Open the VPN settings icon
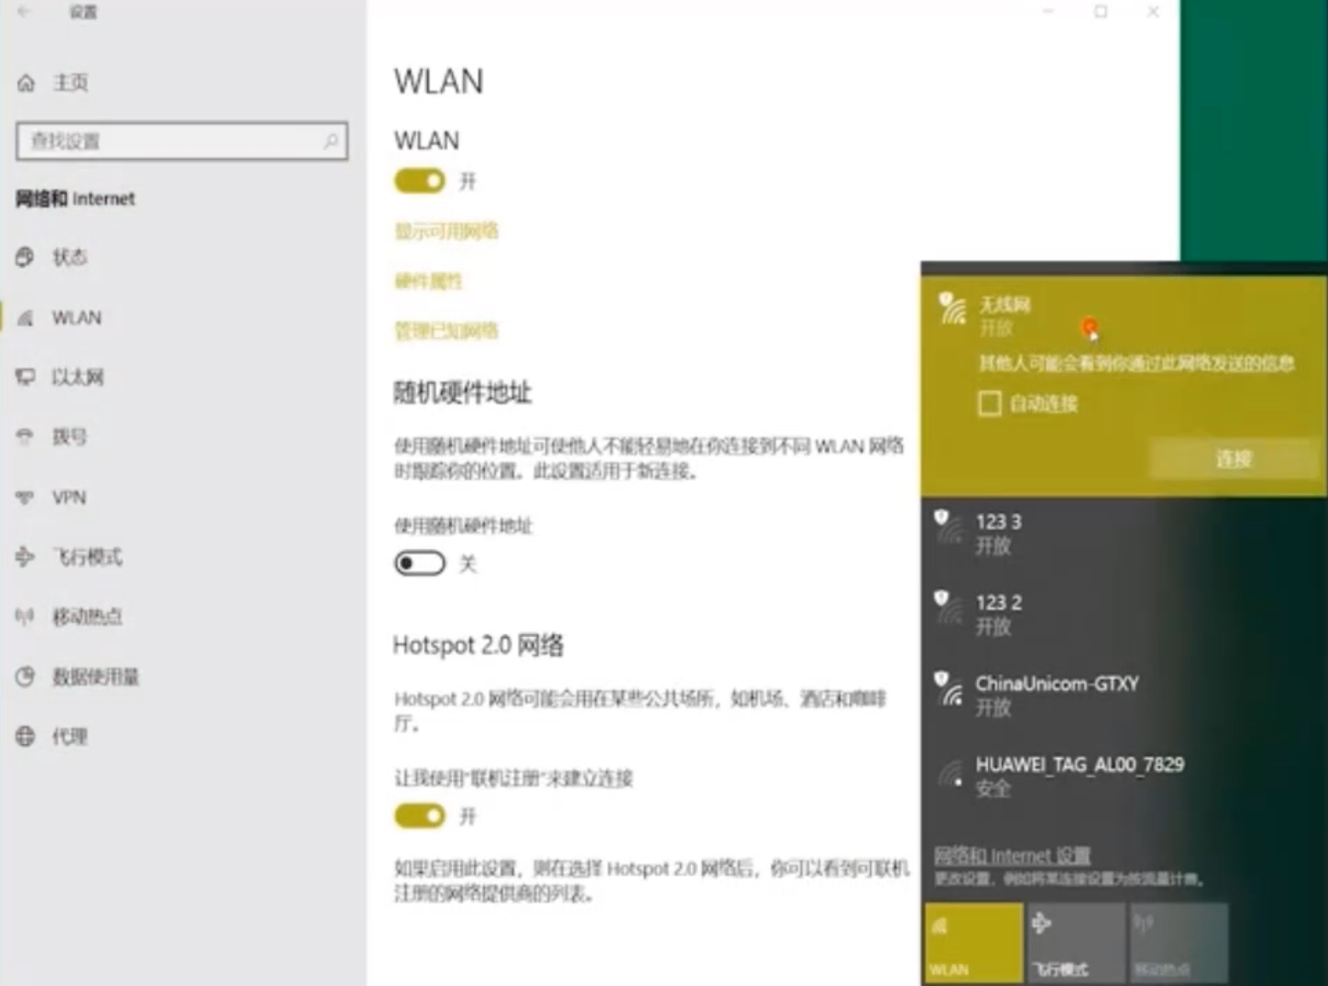The width and height of the screenshot is (1328, 986). tap(26, 498)
